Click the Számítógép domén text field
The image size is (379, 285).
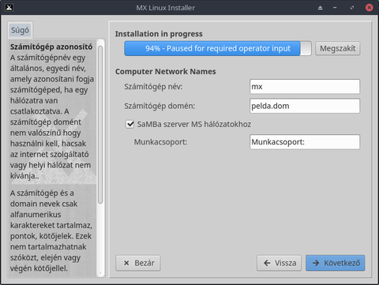point(305,106)
